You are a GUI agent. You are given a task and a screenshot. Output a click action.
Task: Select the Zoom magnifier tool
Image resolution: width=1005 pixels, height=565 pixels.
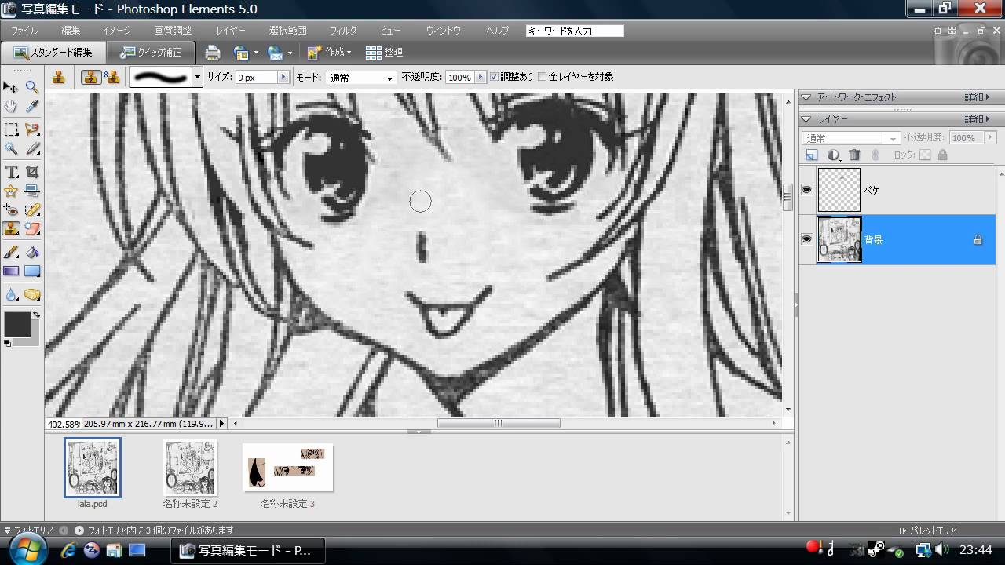pyautogui.click(x=32, y=87)
